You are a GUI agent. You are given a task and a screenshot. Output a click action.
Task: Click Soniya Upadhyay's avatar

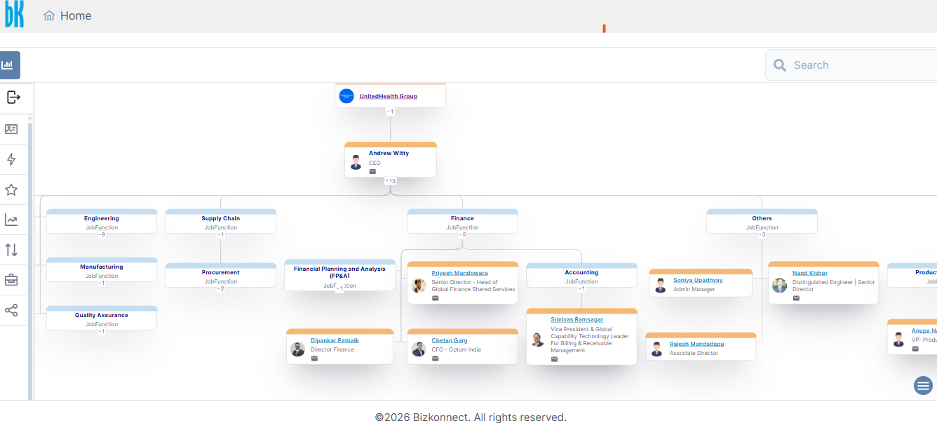[x=661, y=285]
